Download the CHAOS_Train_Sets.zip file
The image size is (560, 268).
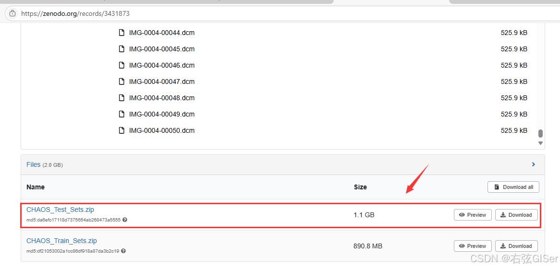point(516,246)
